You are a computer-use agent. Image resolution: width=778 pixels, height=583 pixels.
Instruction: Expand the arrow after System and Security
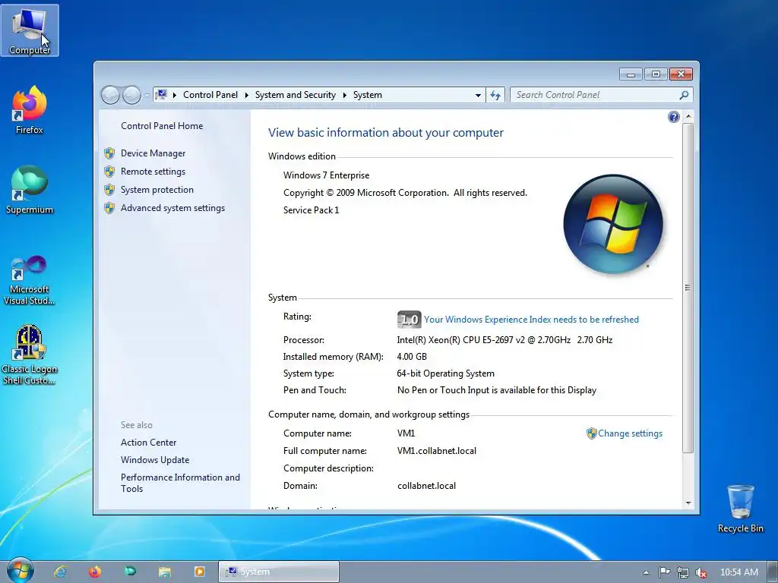coord(344,95)
